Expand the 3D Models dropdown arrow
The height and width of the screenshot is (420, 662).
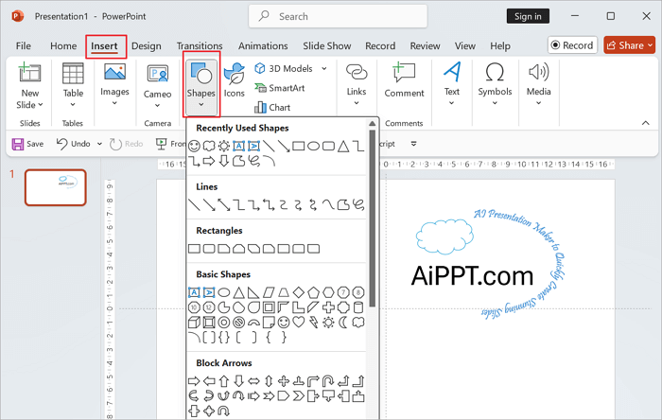323,68
